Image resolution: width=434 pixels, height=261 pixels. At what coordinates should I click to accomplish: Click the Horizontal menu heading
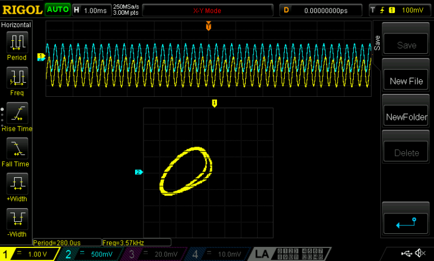pos(16,25)
